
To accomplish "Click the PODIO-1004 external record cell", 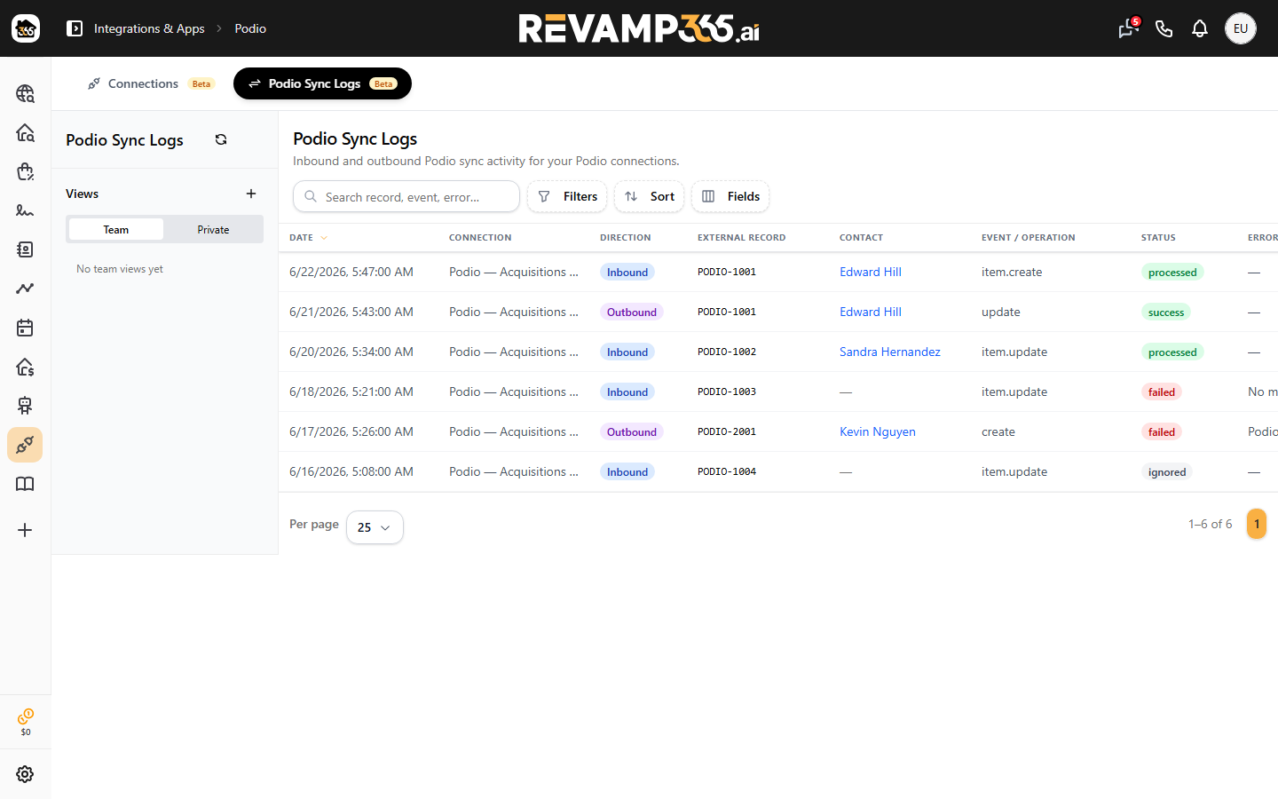I will coord(727,471).
